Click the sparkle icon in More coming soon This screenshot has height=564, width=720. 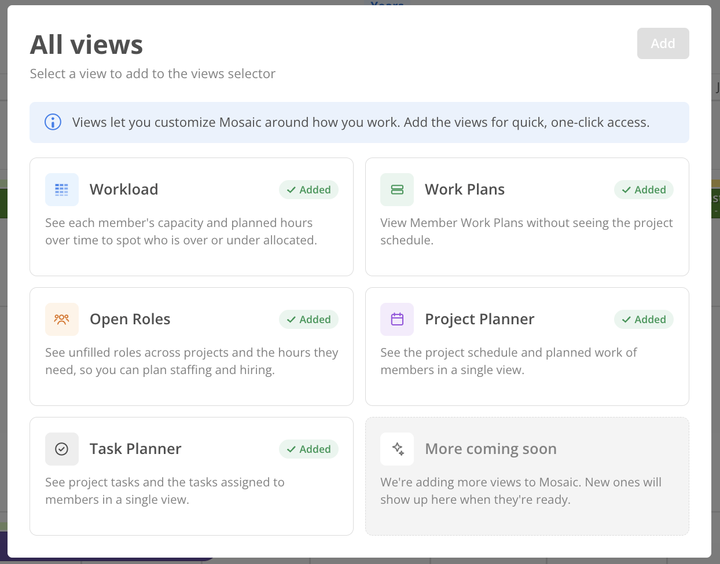coord(397,449)
